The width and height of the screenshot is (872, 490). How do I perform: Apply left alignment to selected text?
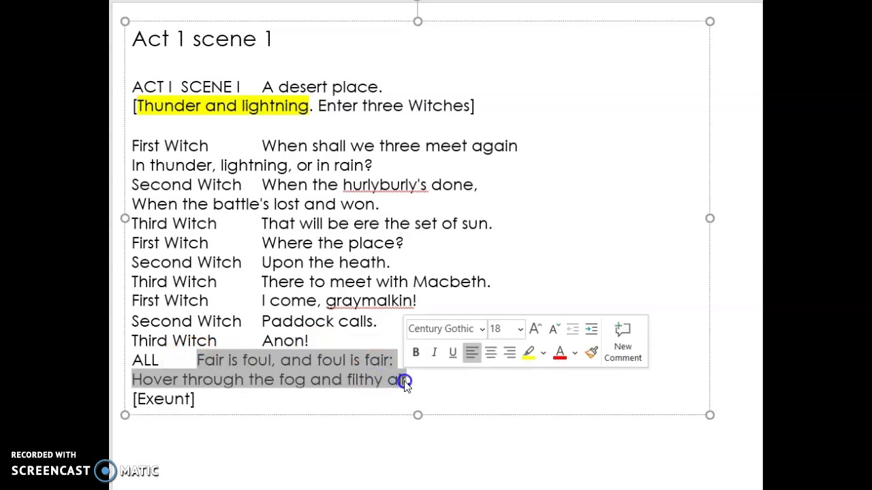[x=471, y=353]
